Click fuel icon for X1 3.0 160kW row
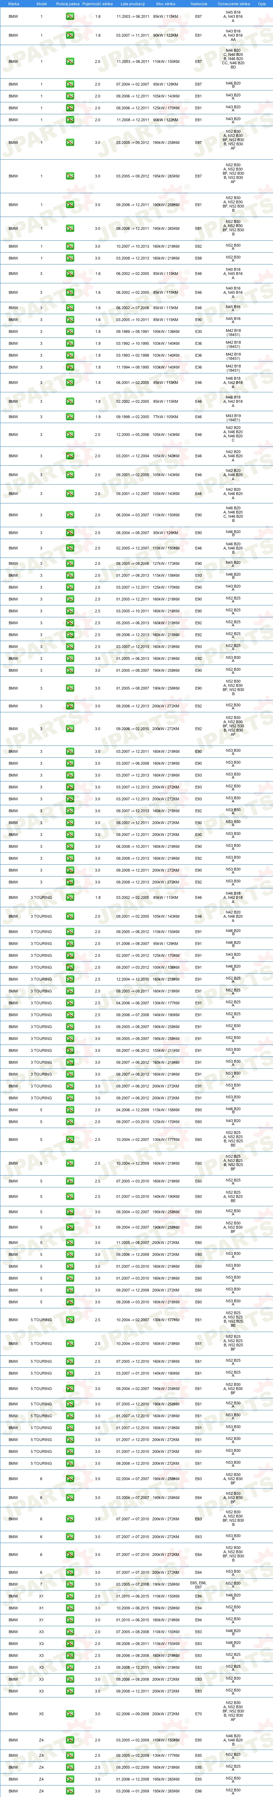The width and height of the screenshot is (273, 1797). click(x=69, y=1620)
